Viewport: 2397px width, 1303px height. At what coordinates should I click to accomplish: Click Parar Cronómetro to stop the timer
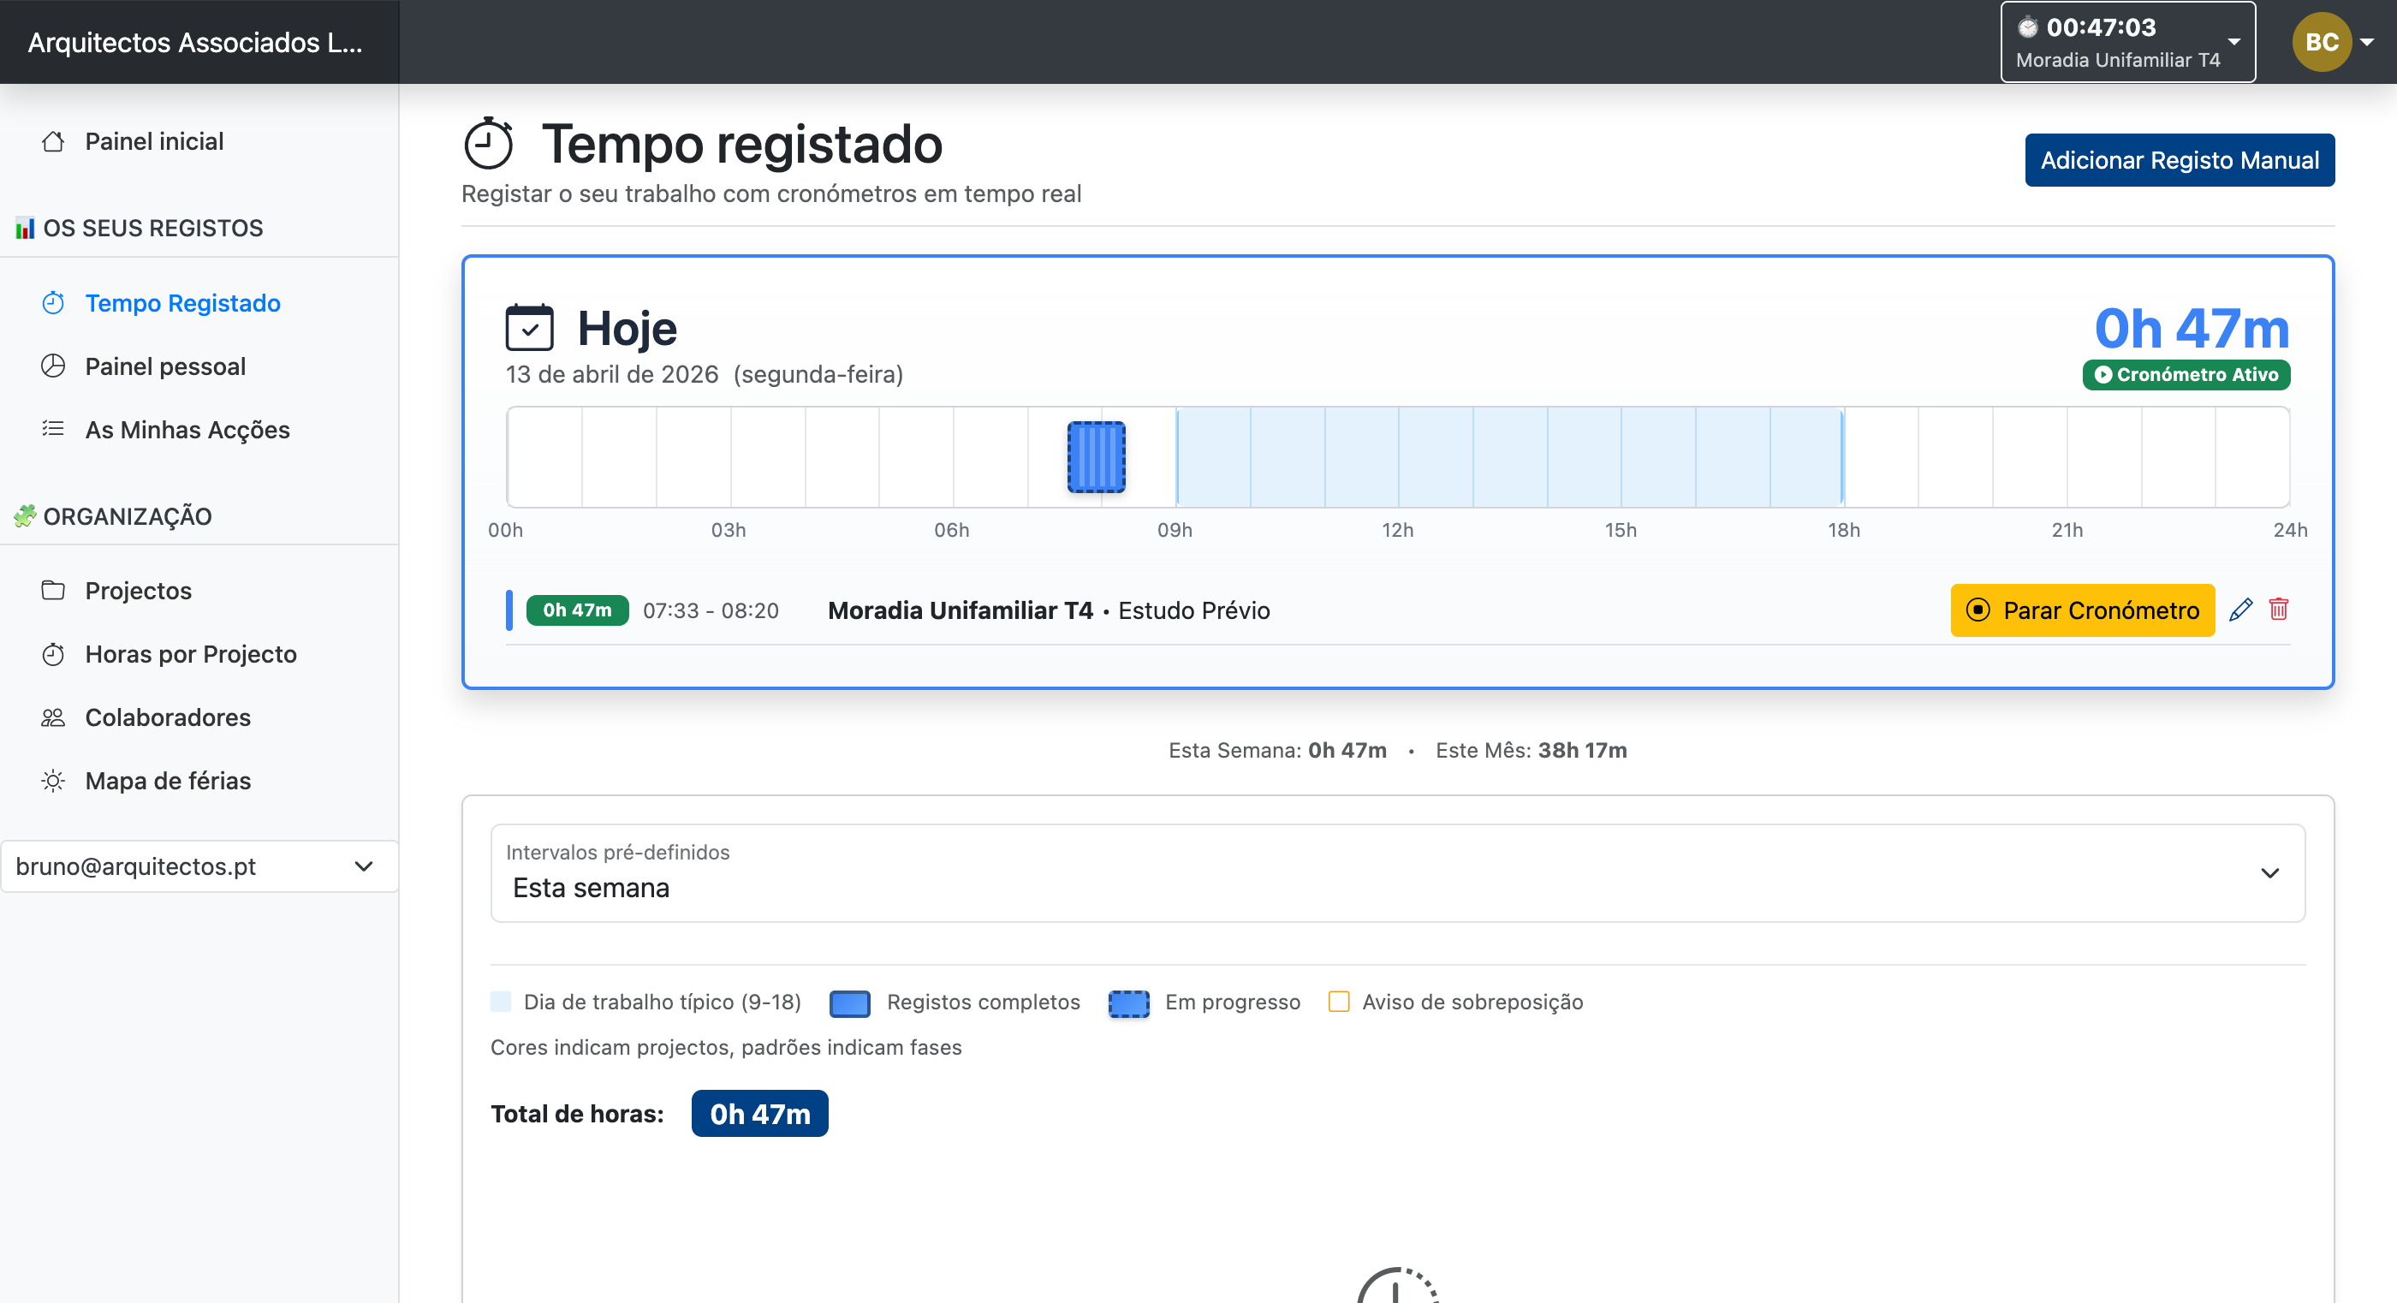(x=2082, y=610)
